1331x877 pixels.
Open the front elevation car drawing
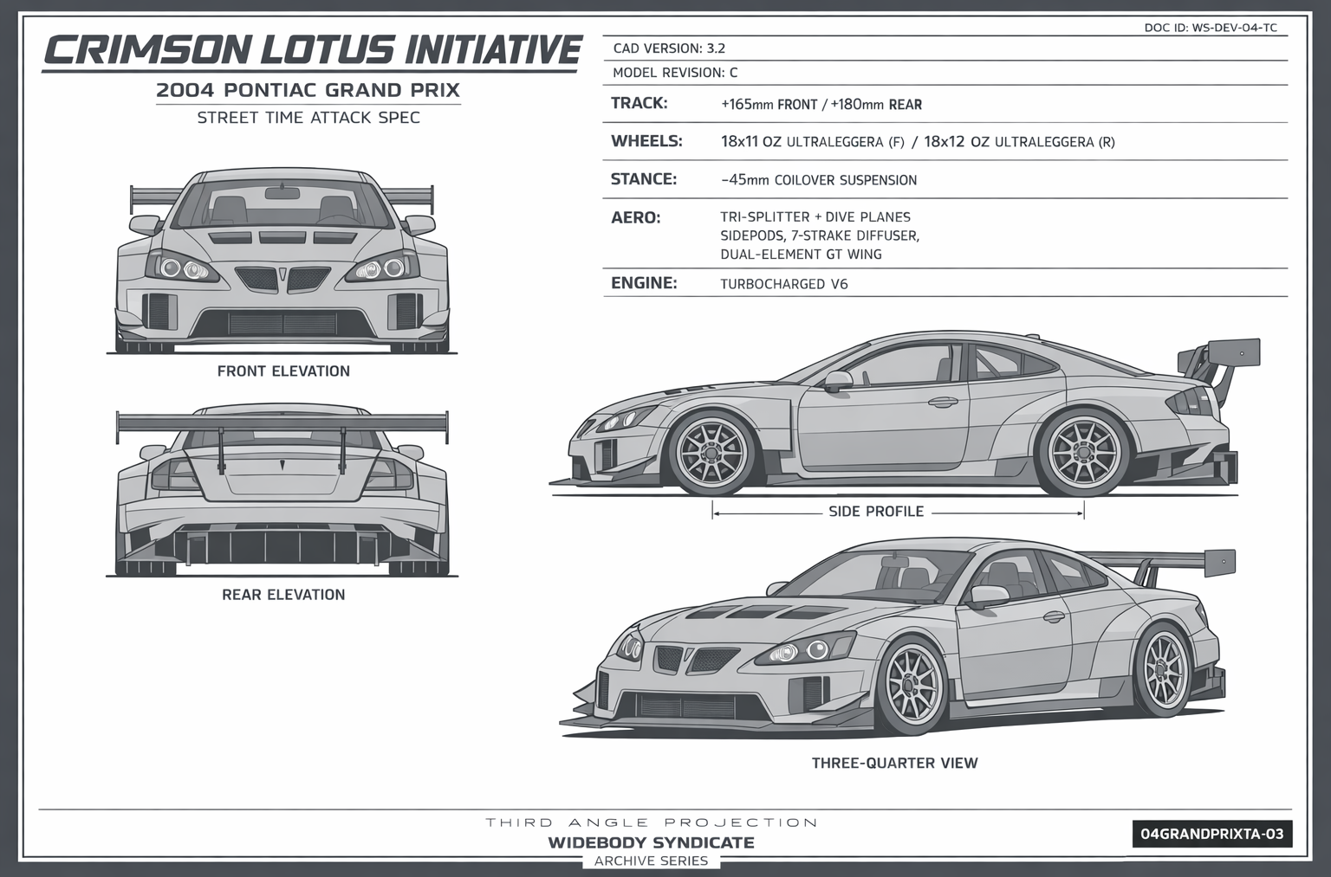pos(282,261)
